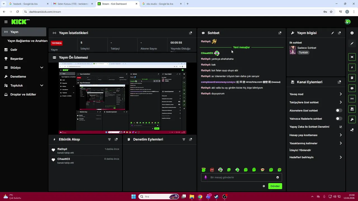Viewport: 358px width, 201px height.
Task: Click the info icon in the right rail
Action: 352,33
